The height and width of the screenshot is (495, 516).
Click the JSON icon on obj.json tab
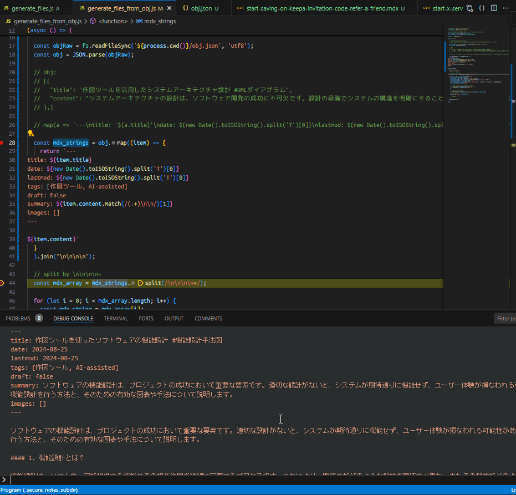(x=186, y=9)
